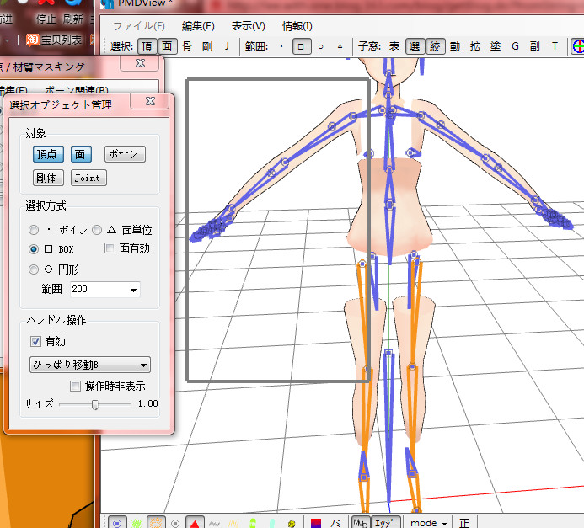Image resolution: width=584 pixels, height=528 pixels.
Task: Click the ボーン target button
Action: click(125, 154)
